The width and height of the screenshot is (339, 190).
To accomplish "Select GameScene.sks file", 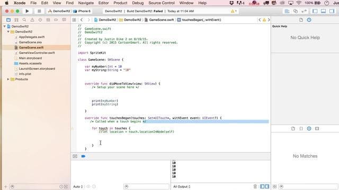I will point(30,42).
